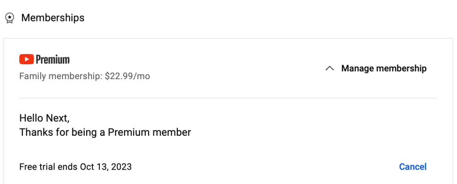Click the name "Next" in the greeting

(x=57, y=118)
